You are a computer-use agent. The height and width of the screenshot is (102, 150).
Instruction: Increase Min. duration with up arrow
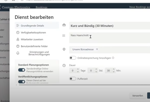tap(114, 69)
